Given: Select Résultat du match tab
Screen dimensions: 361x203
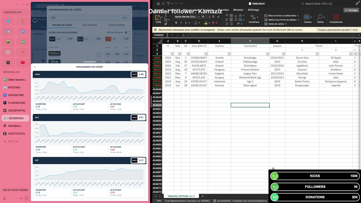Looking at the screenshot, I should (62, 25).
